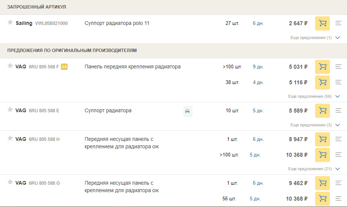
Task: Click the 5.0 rating badge
Action: [x=64, y=67]
